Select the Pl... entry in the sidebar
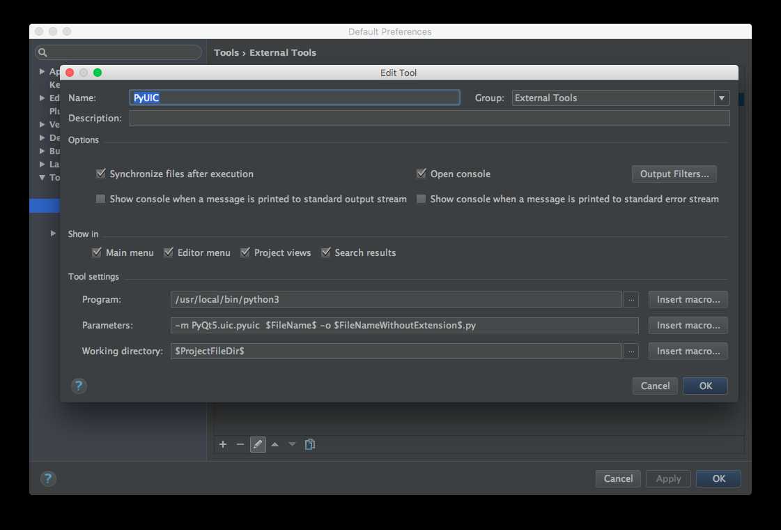This screenshot has width=781, height=530. [x=54, y=111]
